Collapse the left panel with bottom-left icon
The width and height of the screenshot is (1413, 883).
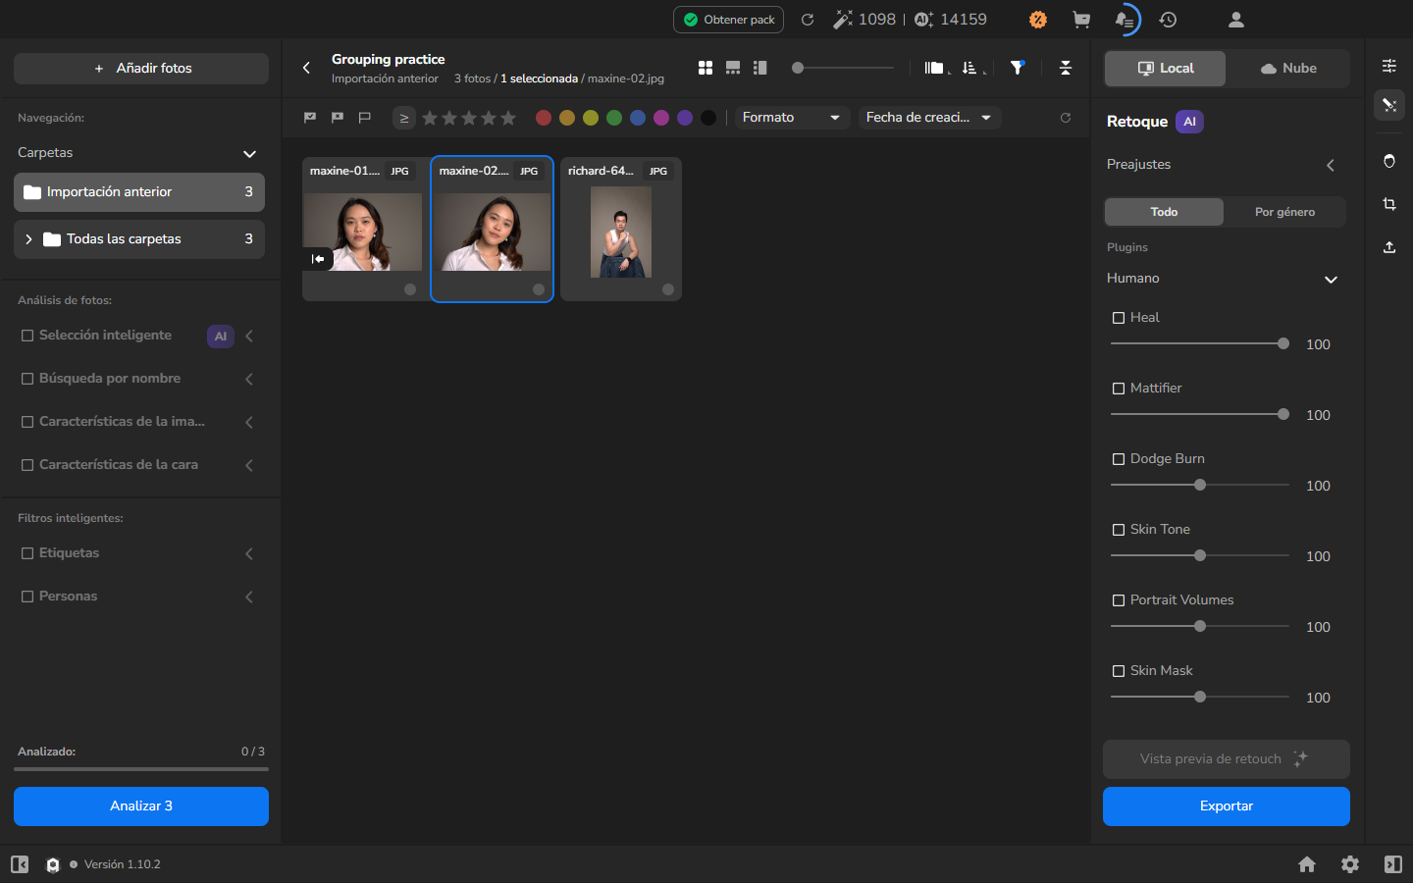20,864
